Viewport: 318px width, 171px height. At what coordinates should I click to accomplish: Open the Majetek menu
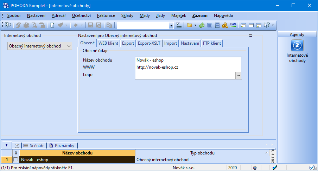[178, 15]
